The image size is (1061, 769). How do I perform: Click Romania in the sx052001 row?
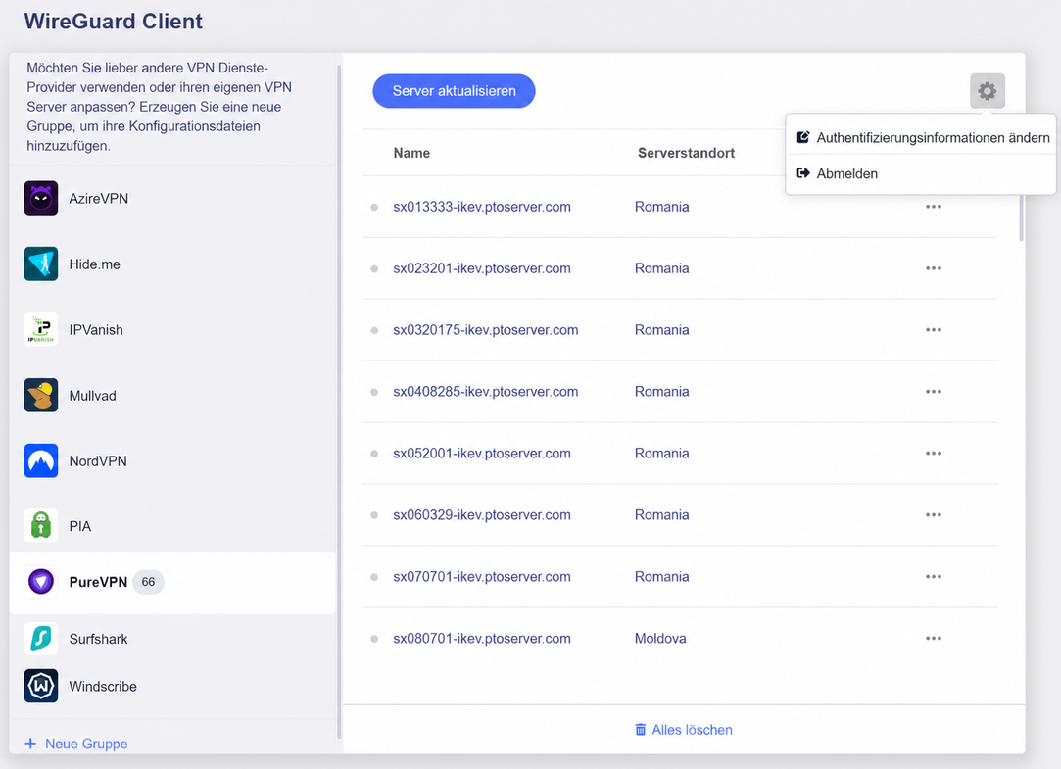[661, 453]
